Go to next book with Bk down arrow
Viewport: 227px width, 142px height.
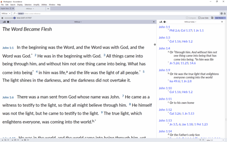pyautogui.click(x=28, y=140)
